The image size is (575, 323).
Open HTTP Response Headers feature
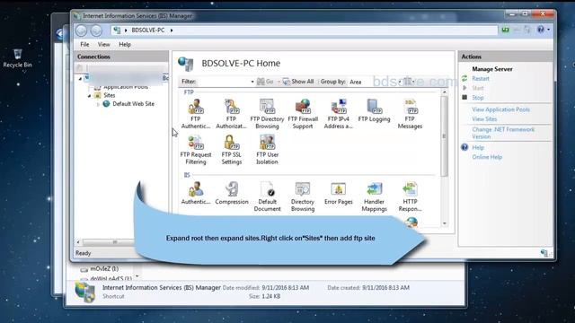click(x=410, y=196)
